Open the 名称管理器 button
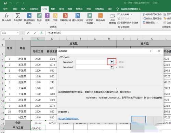The image size is (171, 133). 113,19
